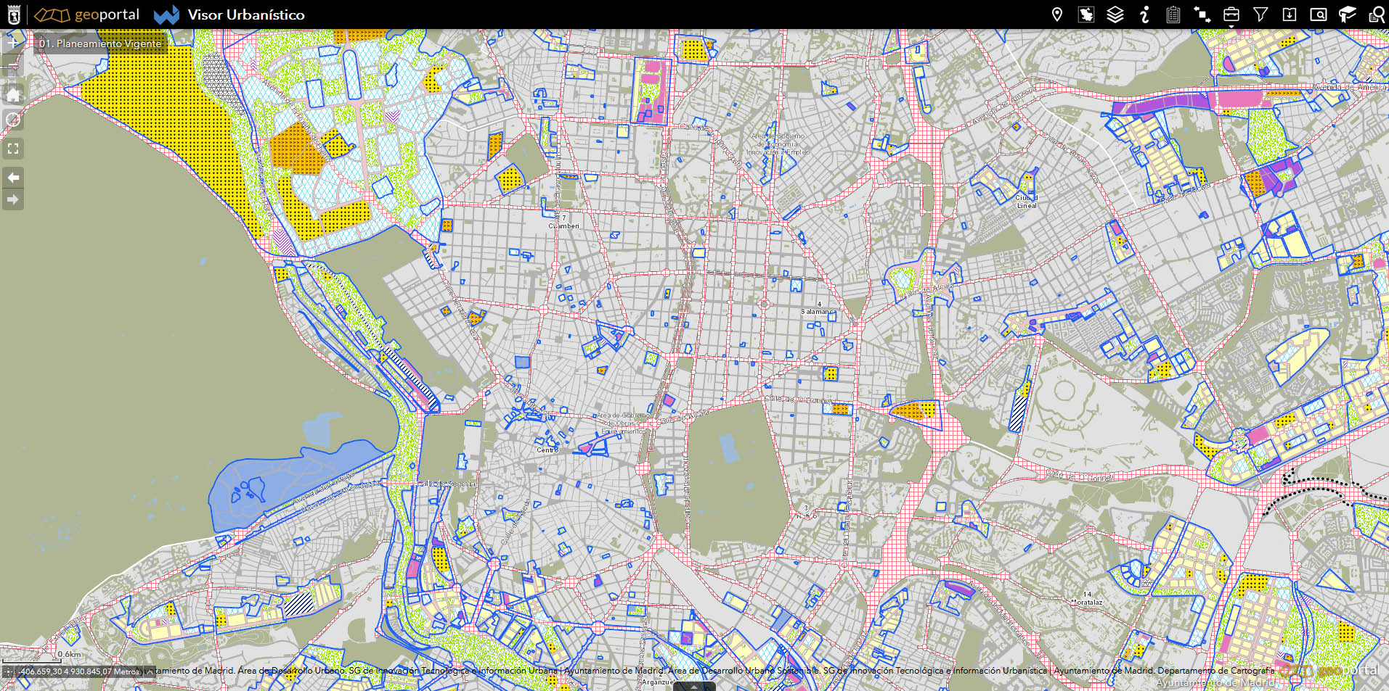Go to previous map extent arrow

[13, 178]
